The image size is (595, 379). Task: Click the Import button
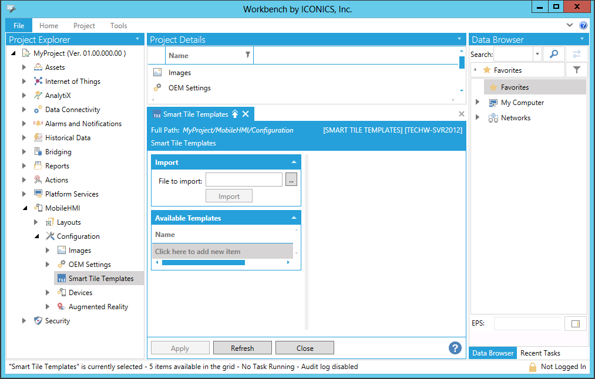click(x=229, y=196)
